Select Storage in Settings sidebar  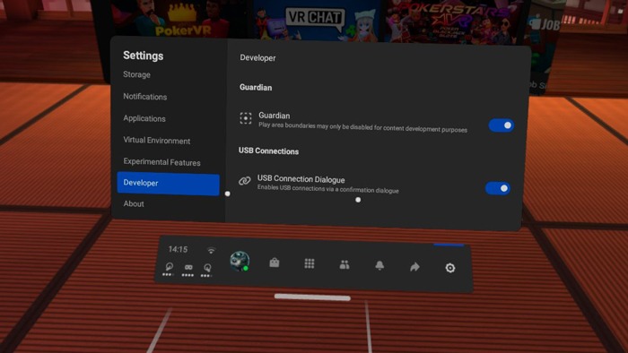pyautogui.click(x=137, y=74)
